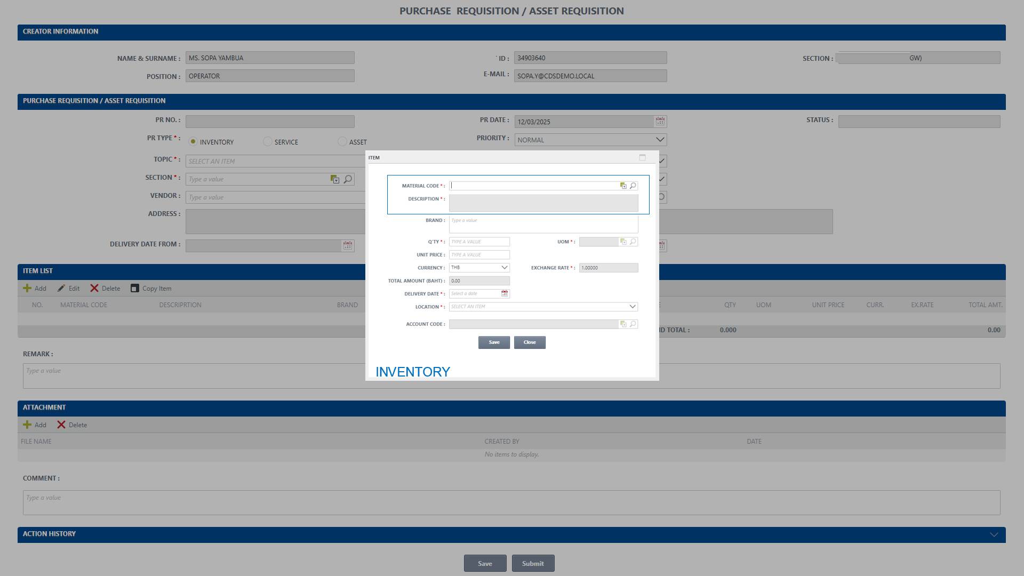Click the Submit button at bottom
The width and height of the screenshot is (1024, 576).
point(533,563)
